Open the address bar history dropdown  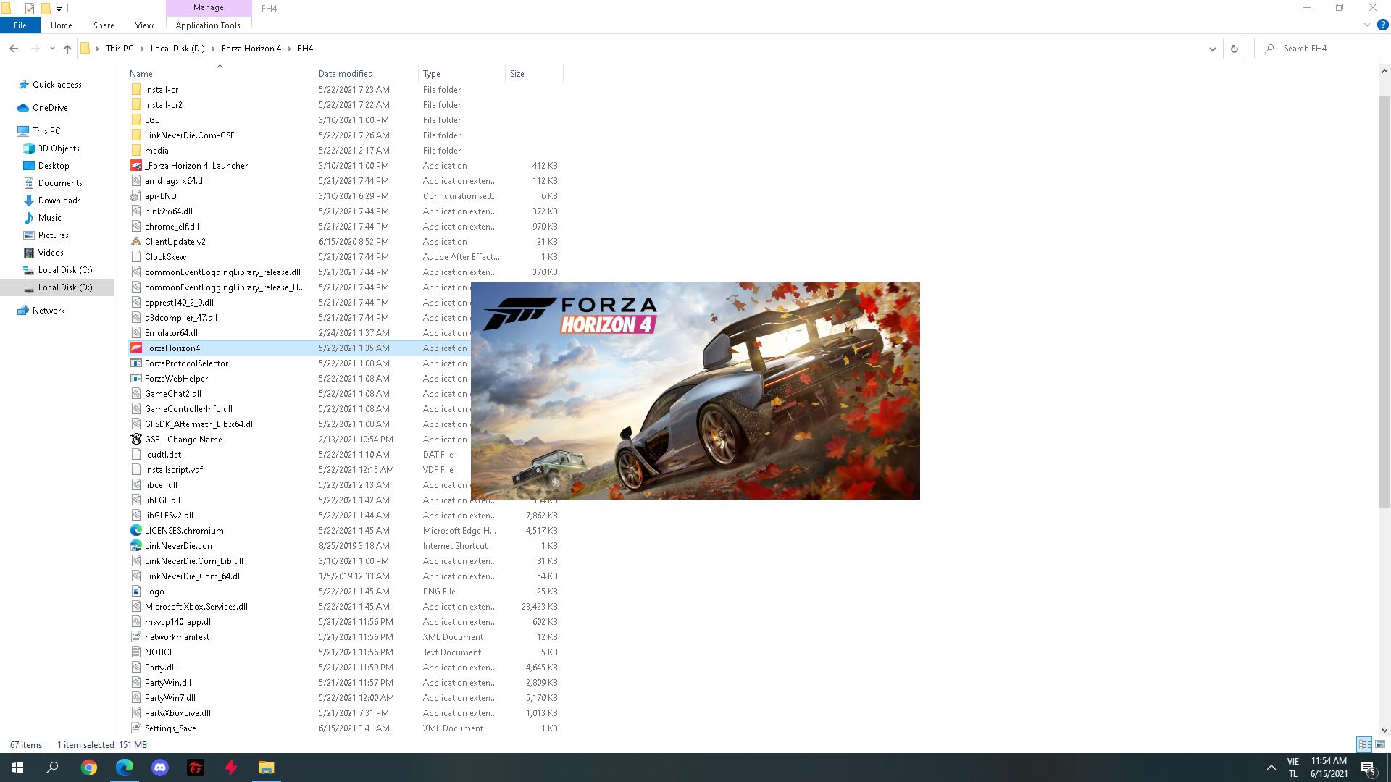point(1214,48)
